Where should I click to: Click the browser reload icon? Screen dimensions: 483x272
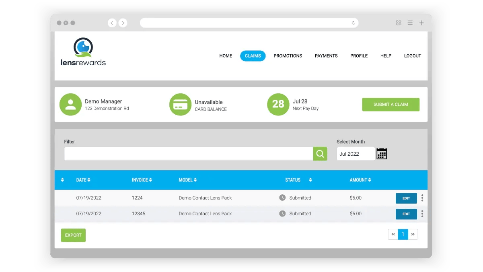coord(353,23)
